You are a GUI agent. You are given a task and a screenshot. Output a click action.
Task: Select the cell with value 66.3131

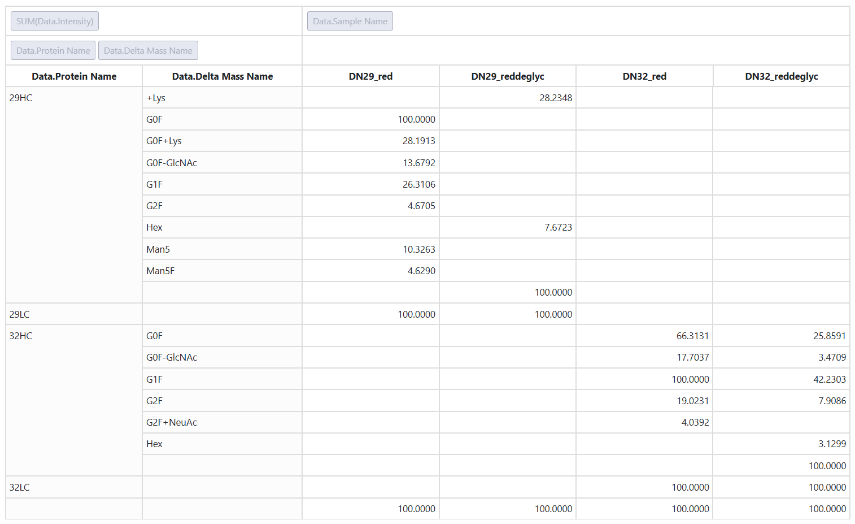click(x=644, y=336)
